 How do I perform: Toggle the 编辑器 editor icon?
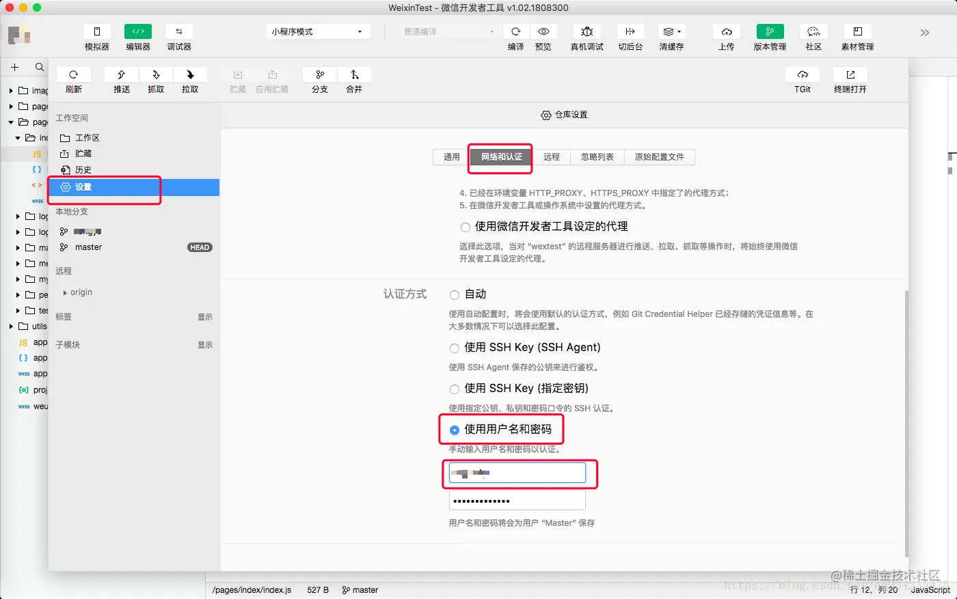click(x=138, y=31)
